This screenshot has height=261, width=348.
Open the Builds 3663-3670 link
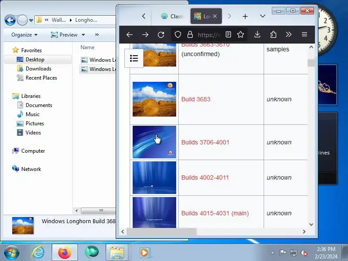205,45
